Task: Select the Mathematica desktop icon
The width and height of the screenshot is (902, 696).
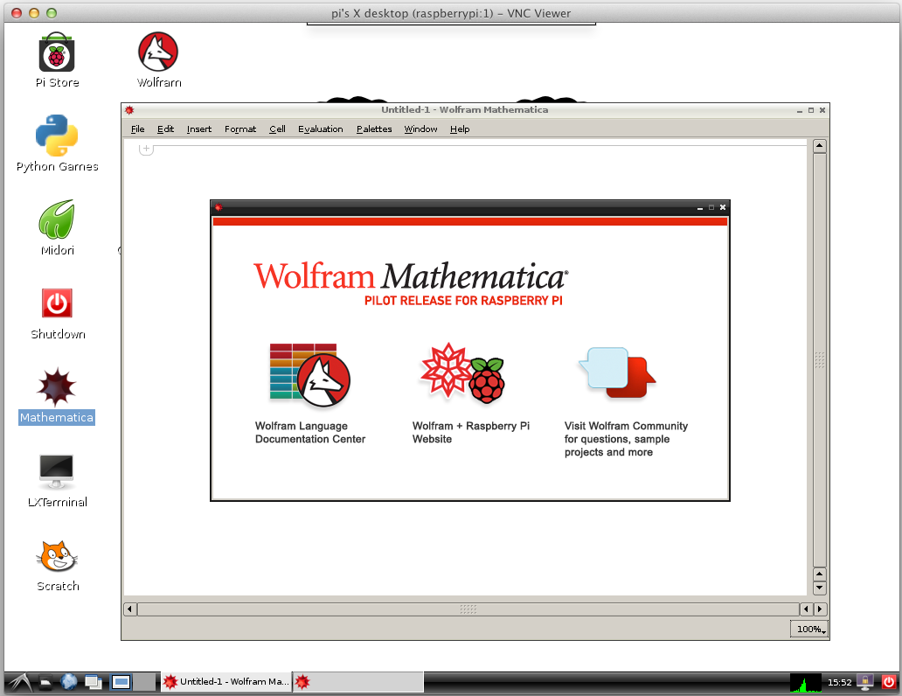Action: [56, 386]
